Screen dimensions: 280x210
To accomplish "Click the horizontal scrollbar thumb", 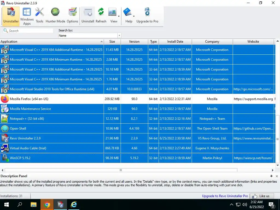I will tap(121, 170).
